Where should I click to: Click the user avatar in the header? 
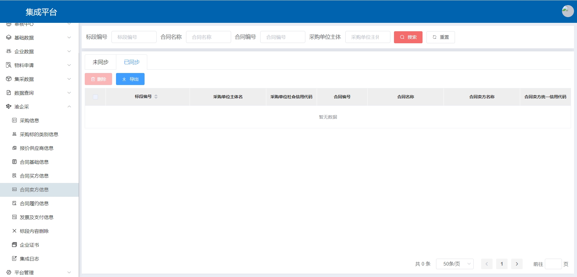(x=567, y=11)
